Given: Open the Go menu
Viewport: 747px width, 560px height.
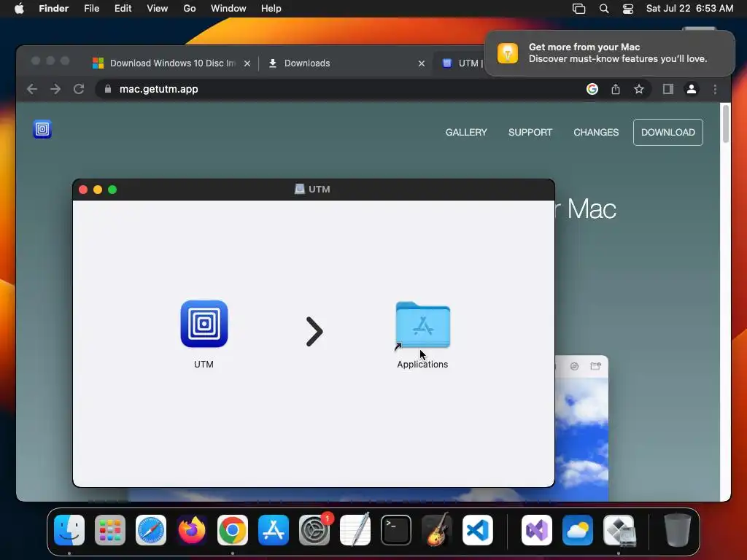Looking at the screenshot, I should click(x=190, y=9).
